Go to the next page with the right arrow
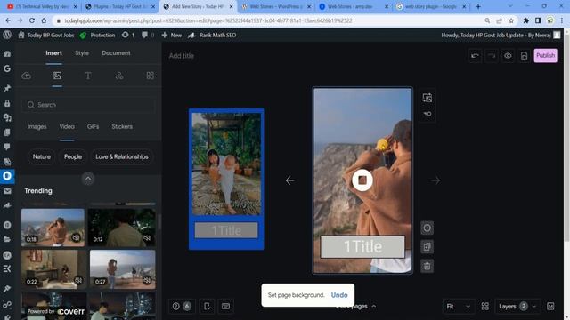The height and width of the screenshot is (320, 570). click(x=436, y=180)
